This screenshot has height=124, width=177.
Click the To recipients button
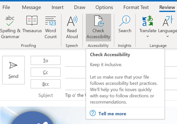click(46, 60)
